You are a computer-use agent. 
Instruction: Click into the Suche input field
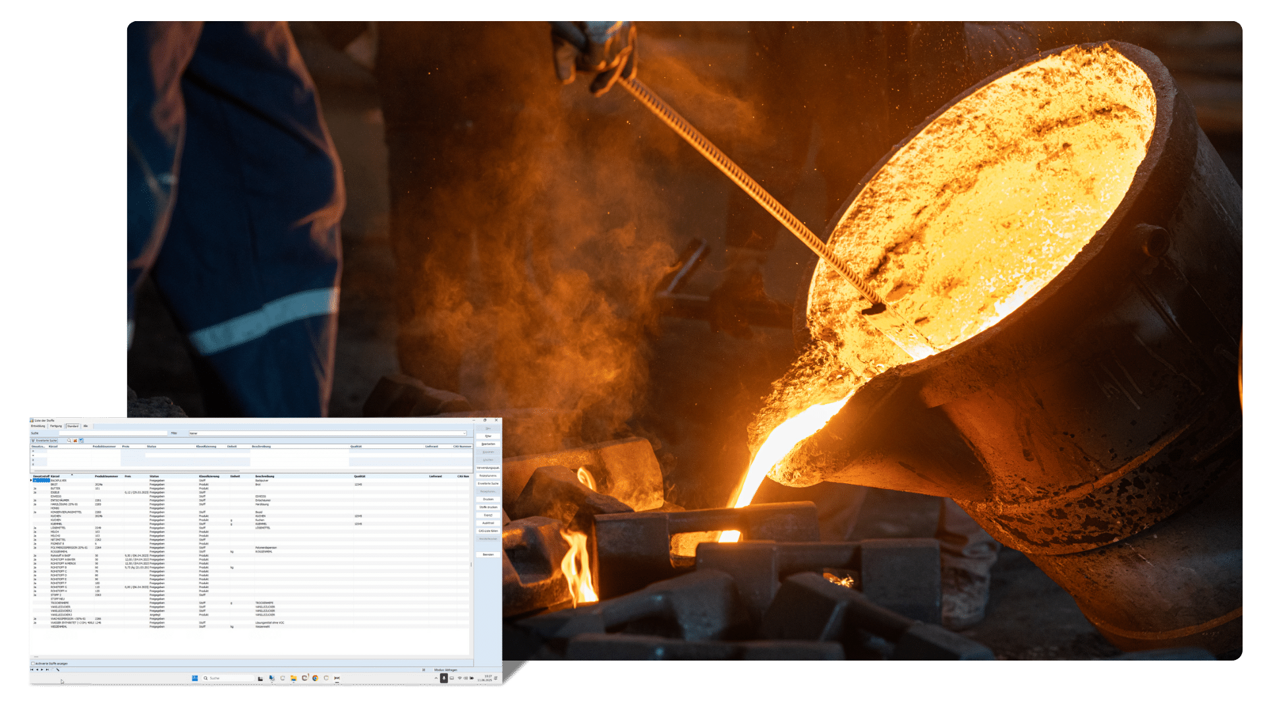pos(112,433)
